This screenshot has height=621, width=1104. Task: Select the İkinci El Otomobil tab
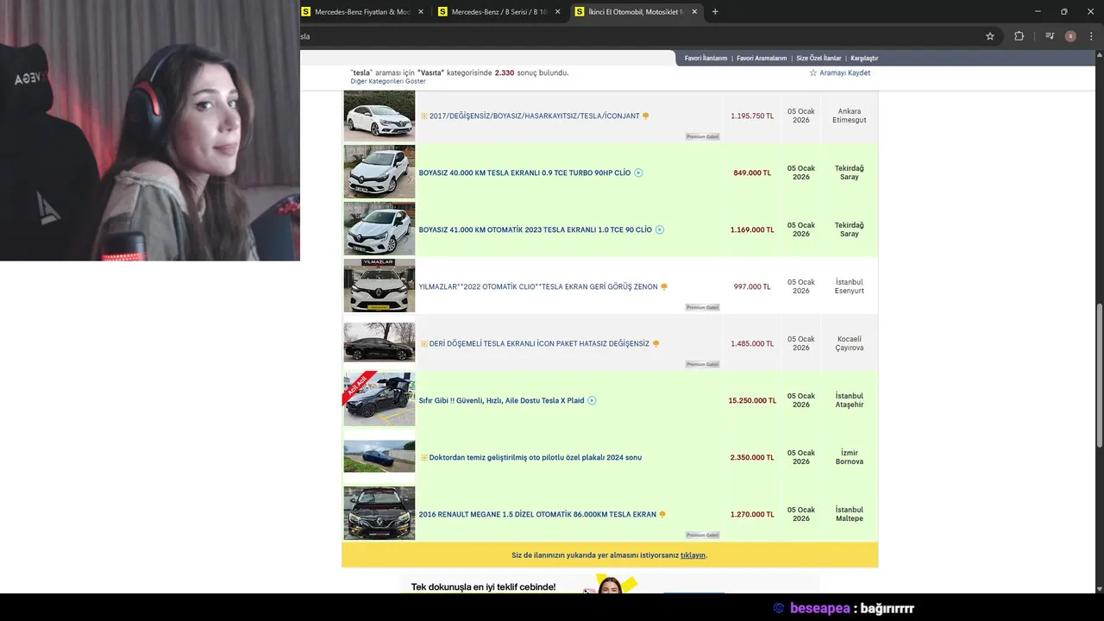click(637, 12)
